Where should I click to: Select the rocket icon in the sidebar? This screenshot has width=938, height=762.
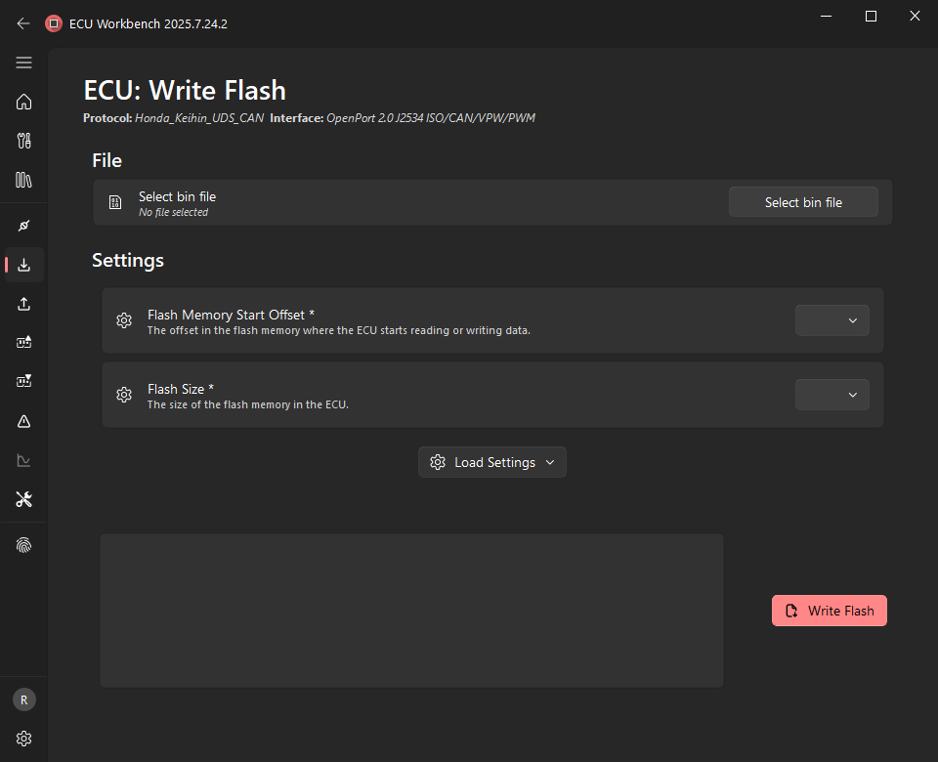(x=23, y=226)
